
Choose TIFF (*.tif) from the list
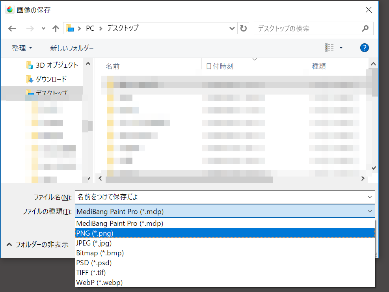pyautogui.click(x=225, y=272)
